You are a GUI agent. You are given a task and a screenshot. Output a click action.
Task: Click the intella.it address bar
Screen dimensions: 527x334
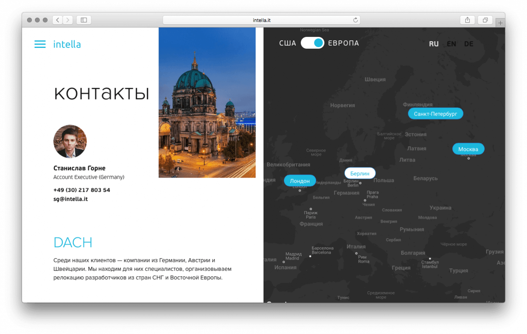click(262, 20)
